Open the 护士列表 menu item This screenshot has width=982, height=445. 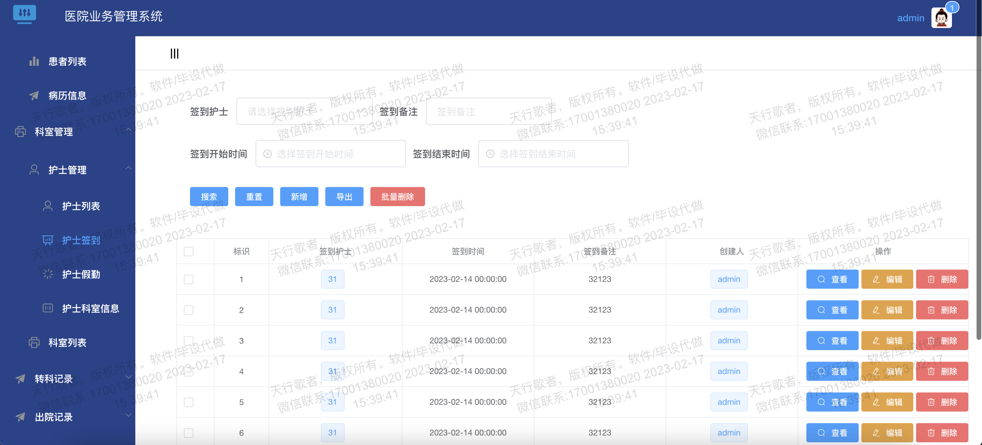tap(81, 206)
